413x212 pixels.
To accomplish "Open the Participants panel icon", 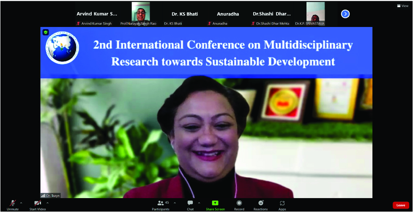I will click(x=160, y=203).
